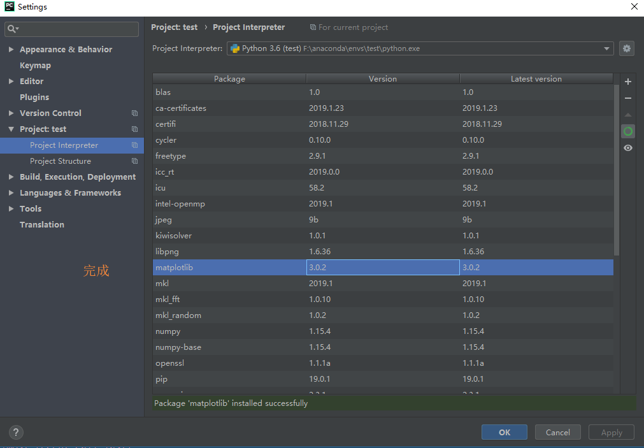The image size is (644, 448).
Task: Select the icu package row
Action: pyautogui.click(x=383, y=188)
